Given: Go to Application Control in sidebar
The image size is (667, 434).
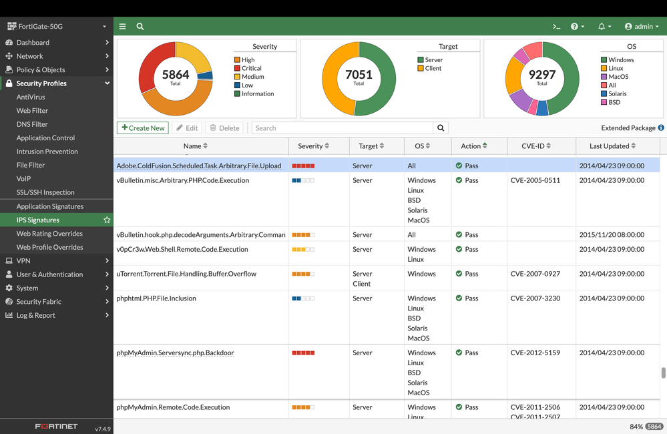Looking at the screenshot, I should coord(45,138).
